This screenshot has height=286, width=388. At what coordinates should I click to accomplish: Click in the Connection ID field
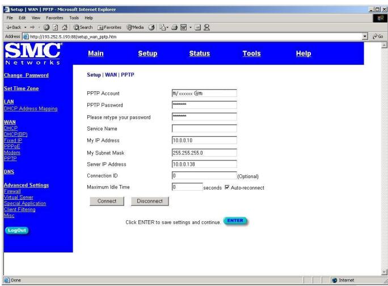pyautogui.click(x=204, y=175)
